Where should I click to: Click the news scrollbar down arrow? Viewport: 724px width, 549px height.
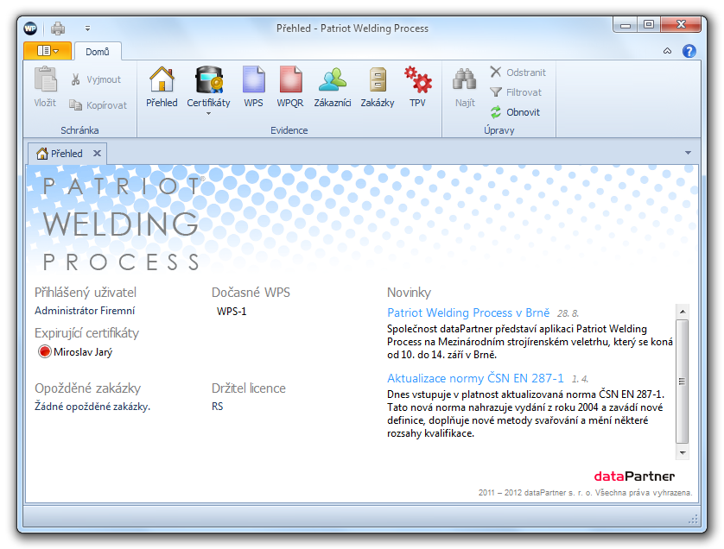click(683, 452)
